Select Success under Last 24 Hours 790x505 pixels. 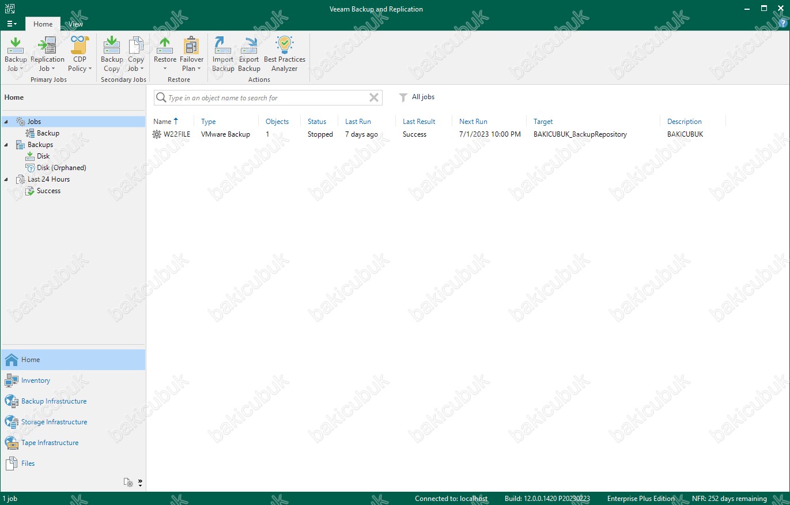[x=48, y=191]
